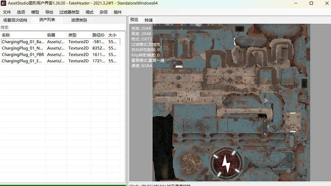Sort by the 类型 column header
The height and width of the screenshot is (186, 331).
tap(79, 35)
